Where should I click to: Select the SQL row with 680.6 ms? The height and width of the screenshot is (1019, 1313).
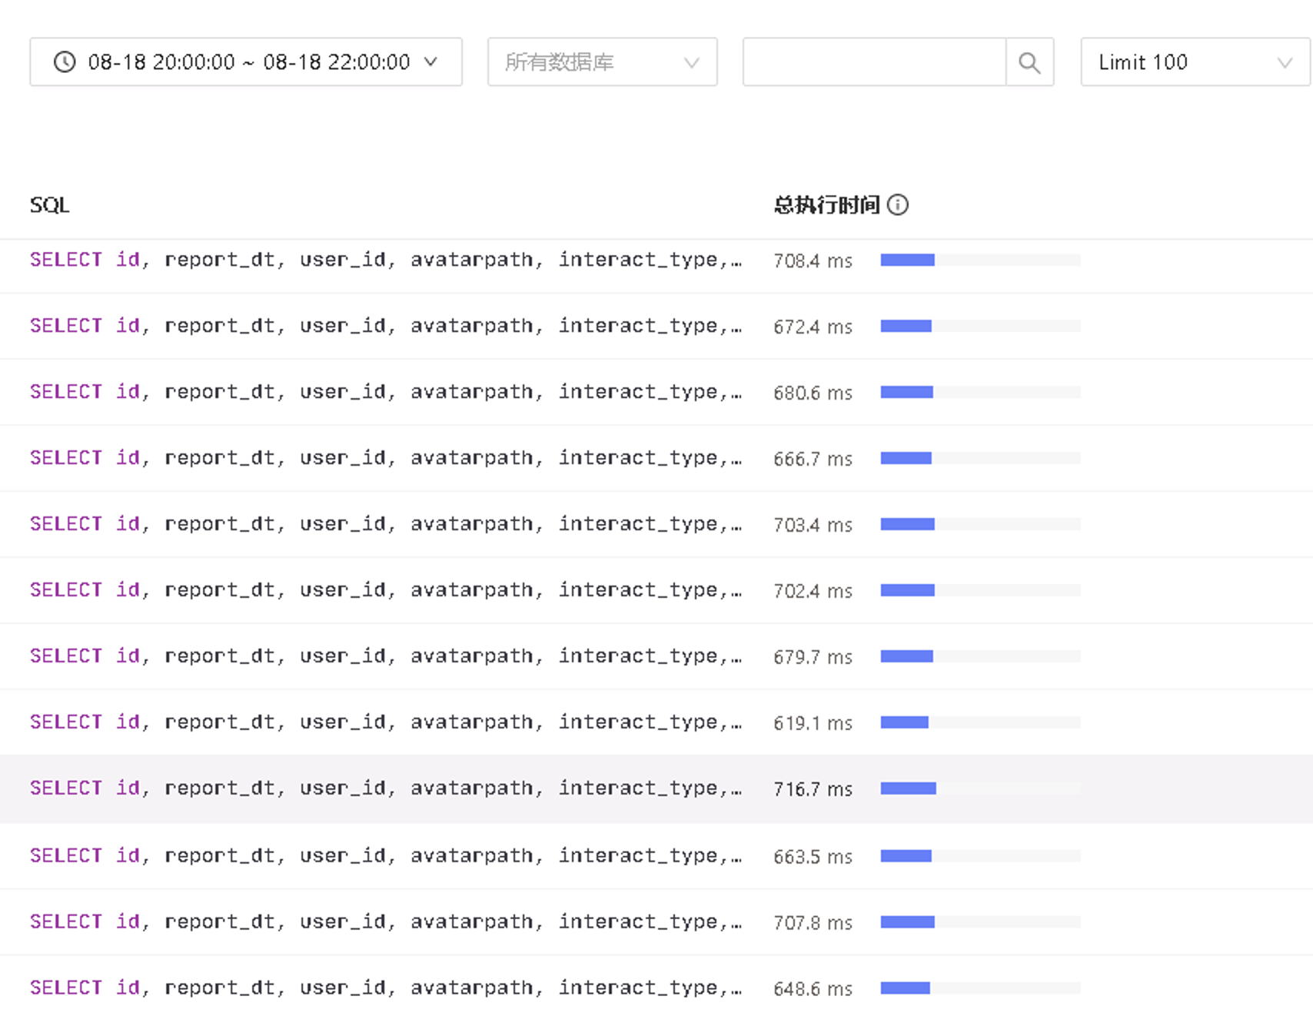[384, 392]
